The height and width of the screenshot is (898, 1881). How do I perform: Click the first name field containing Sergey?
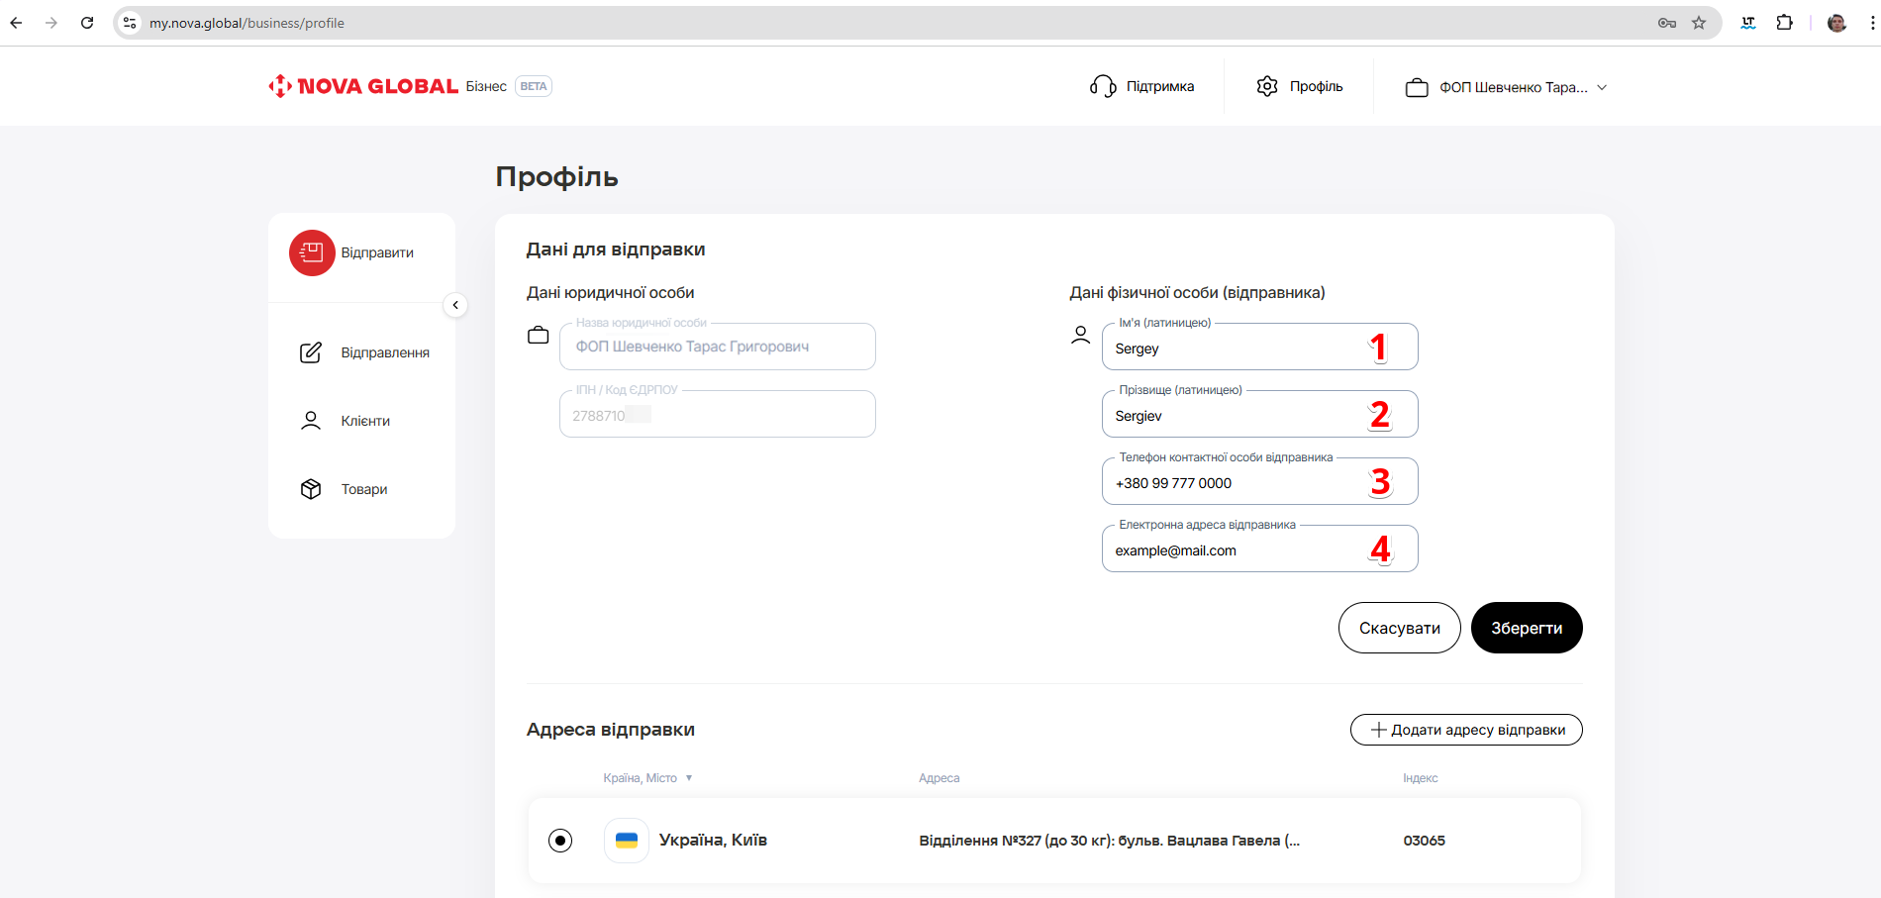(1237, 349)
